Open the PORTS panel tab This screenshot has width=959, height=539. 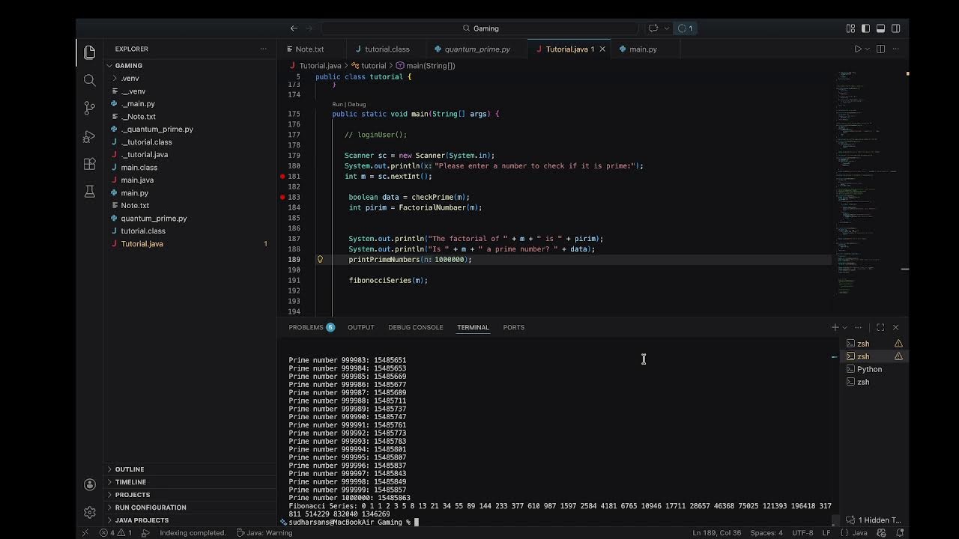(x=513, y=327)
